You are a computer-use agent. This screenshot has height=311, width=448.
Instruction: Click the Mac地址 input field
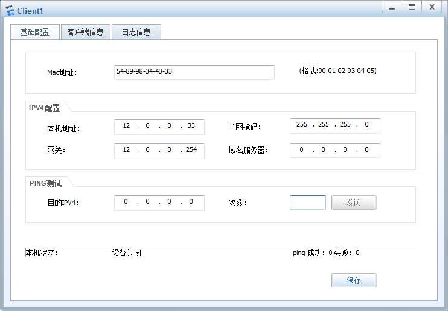tap(194, 72)
